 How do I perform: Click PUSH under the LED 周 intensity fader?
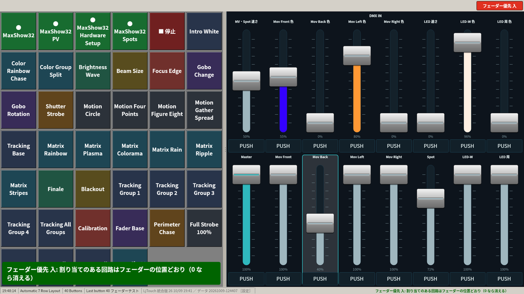click(504, 279)
